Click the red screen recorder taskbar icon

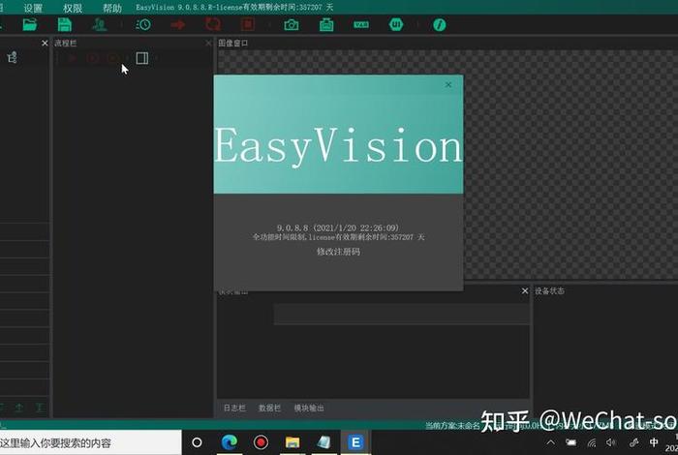tap(261, 442)
